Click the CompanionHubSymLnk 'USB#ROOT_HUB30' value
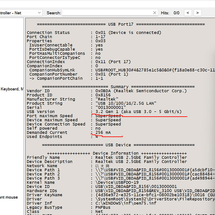This screenshot has width=215, height=215. (155, 70)
